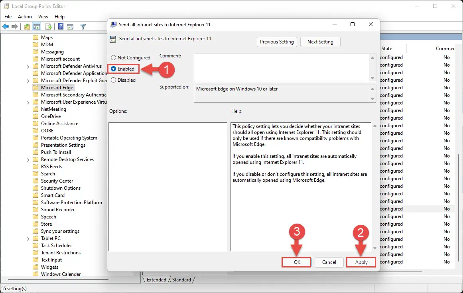Click the policy setting icon beside the heading

(x=113, y=39)
